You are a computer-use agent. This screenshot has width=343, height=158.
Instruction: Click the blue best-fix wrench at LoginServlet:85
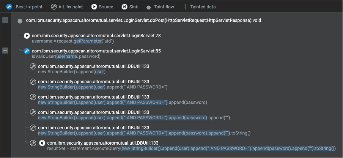(27, 51)
